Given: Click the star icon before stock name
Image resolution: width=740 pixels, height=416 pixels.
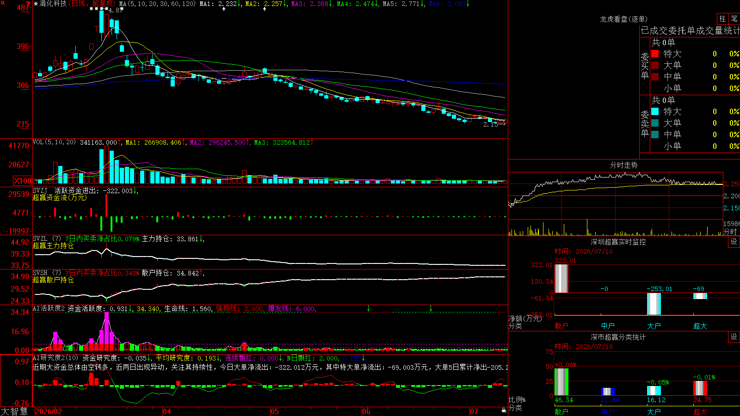Looking at the screenshot, I should click(x=36, y=4).
